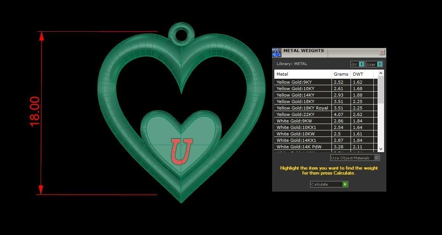Toggle the GV library switch
This screenshot has height=235, width=442.
[357, 64]
